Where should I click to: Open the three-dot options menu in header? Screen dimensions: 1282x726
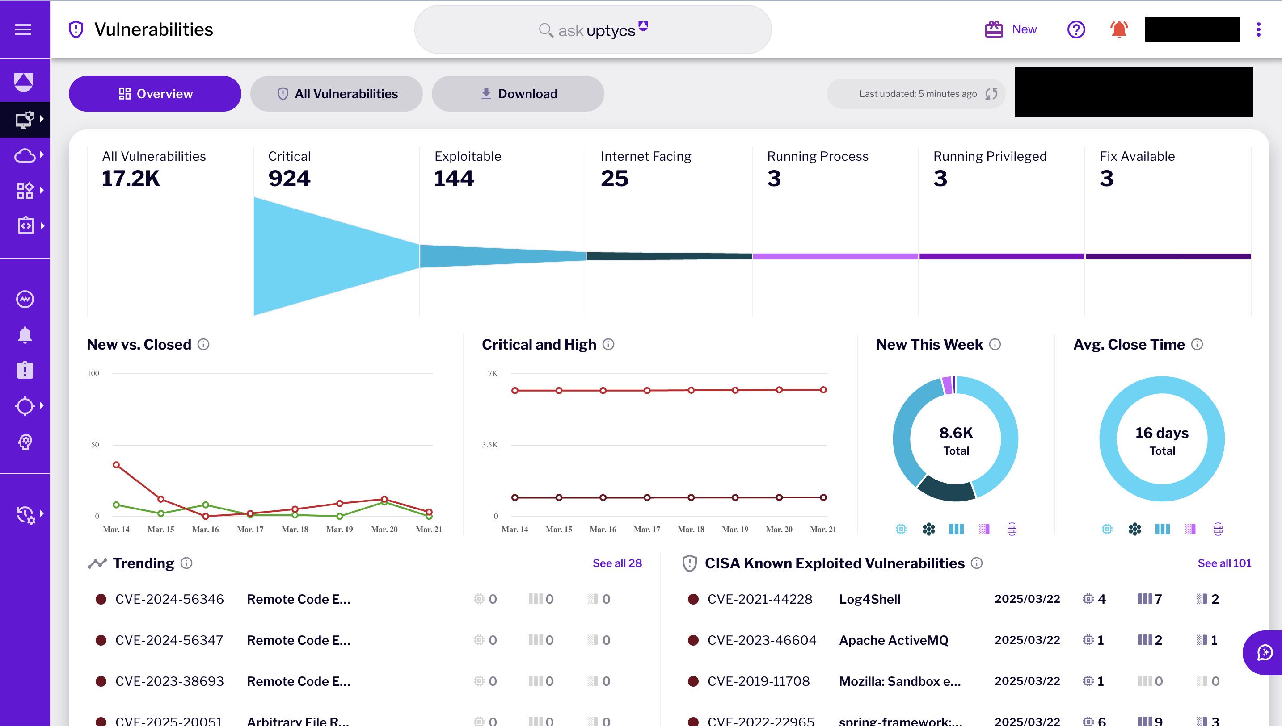point(1259,29)
